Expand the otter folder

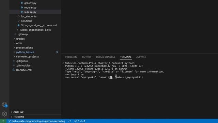(x=14, y=43)
